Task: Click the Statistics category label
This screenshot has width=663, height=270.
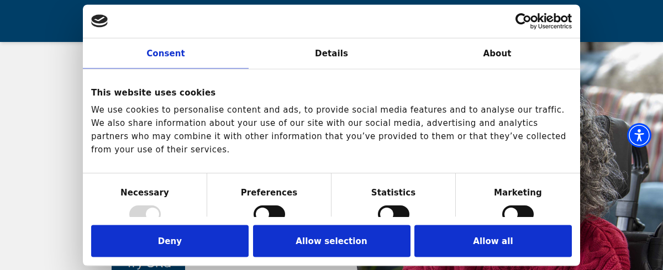Action: 393,193
